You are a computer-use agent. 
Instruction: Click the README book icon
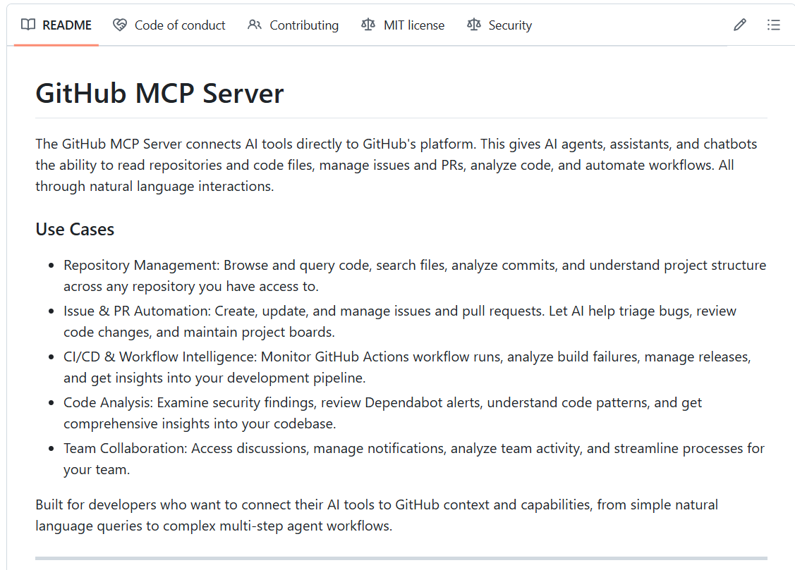point(28,25)
